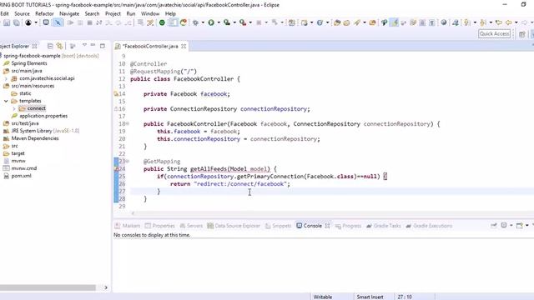Click the yellow Back navigation arrow icon

[508, 22]
